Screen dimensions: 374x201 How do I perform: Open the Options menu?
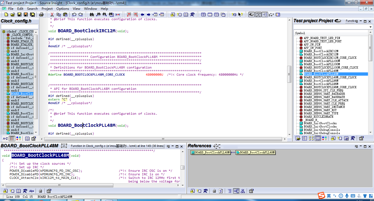[63, 8]
